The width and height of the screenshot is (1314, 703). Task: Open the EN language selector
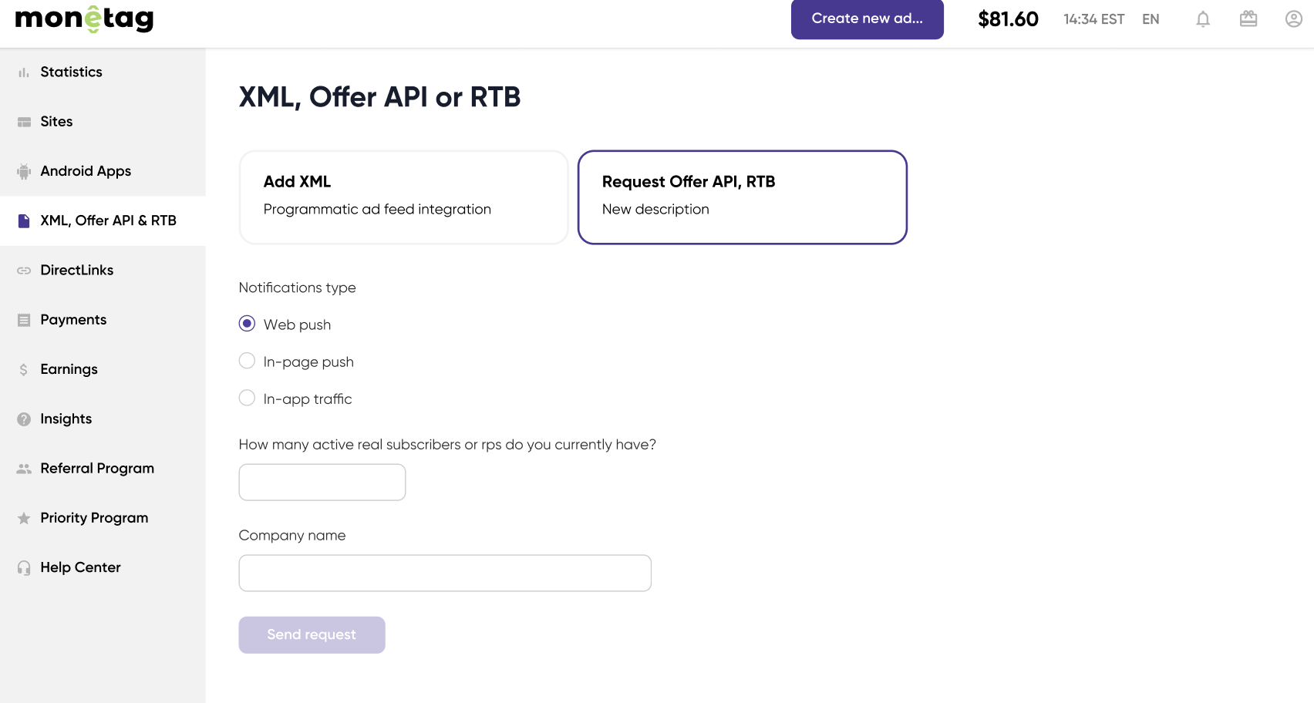click(1151, 19)
